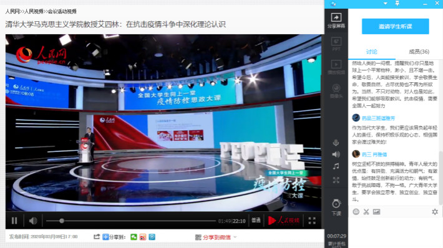Image resolution: width=443 pixels, height=248 pixels.
Task: Toggle the classroom speaker volume icon
Action: (x=336, y=155)
